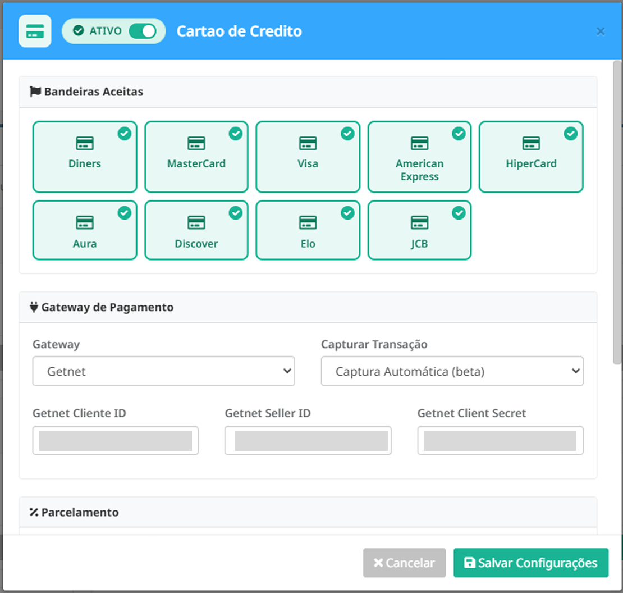
Task: Click the Getnet Cliente ID label
Action: point(79,413)
